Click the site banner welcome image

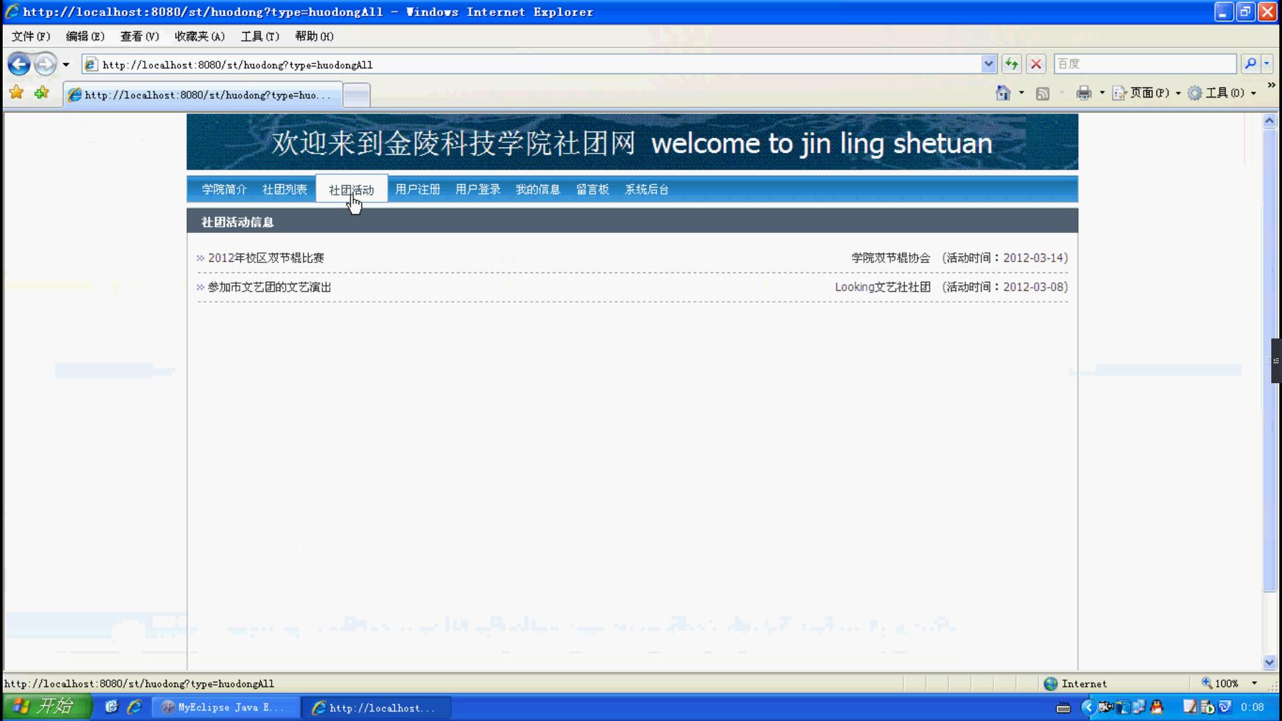tap(632, 142)
